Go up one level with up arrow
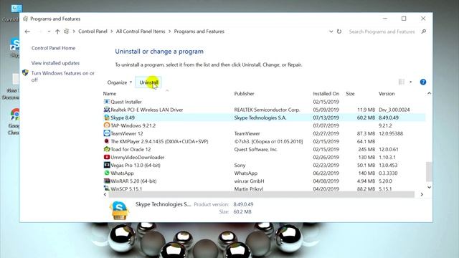This screenshot has width=459, height=258. point(57,32)
